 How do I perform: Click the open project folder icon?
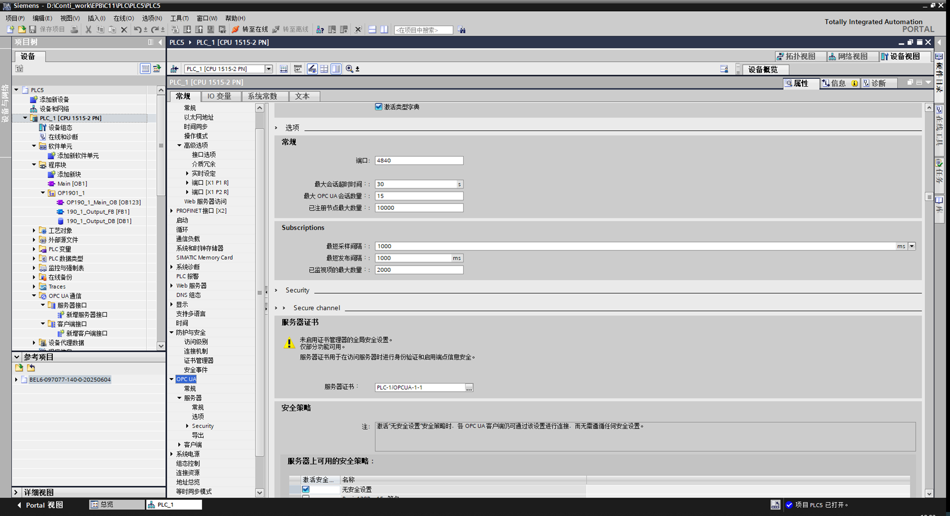[x=22, y=30]
